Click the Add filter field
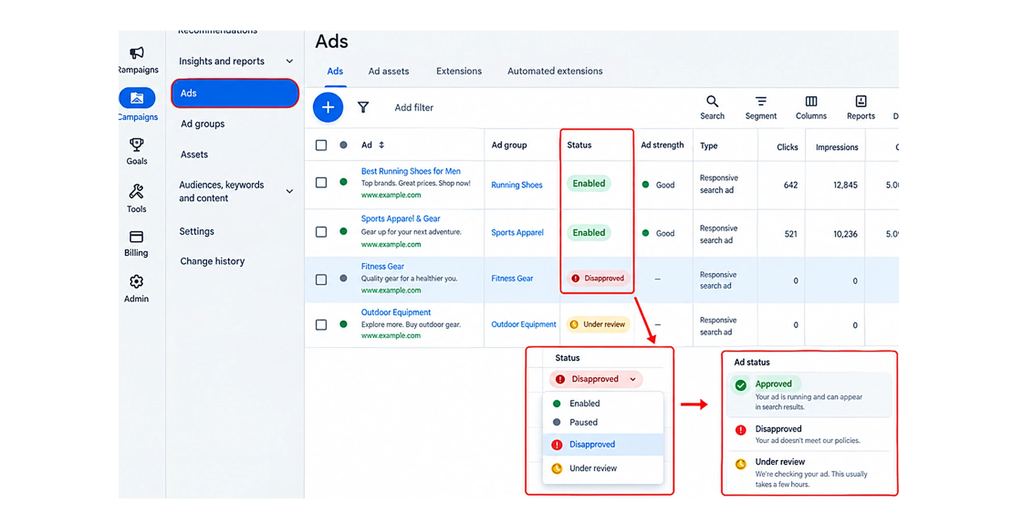The image size is (1018, 529). (414, 107)
